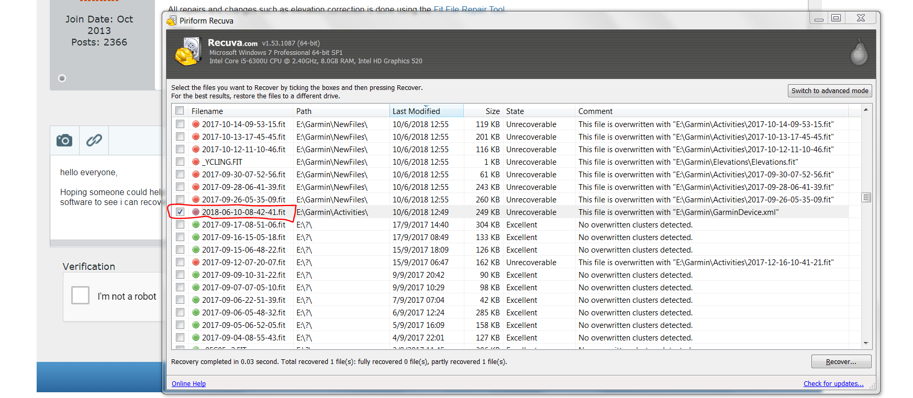The height and width of the screenshot is (398, 913).
Task: Sort list by State column header
Action: [x=539, y=111]
